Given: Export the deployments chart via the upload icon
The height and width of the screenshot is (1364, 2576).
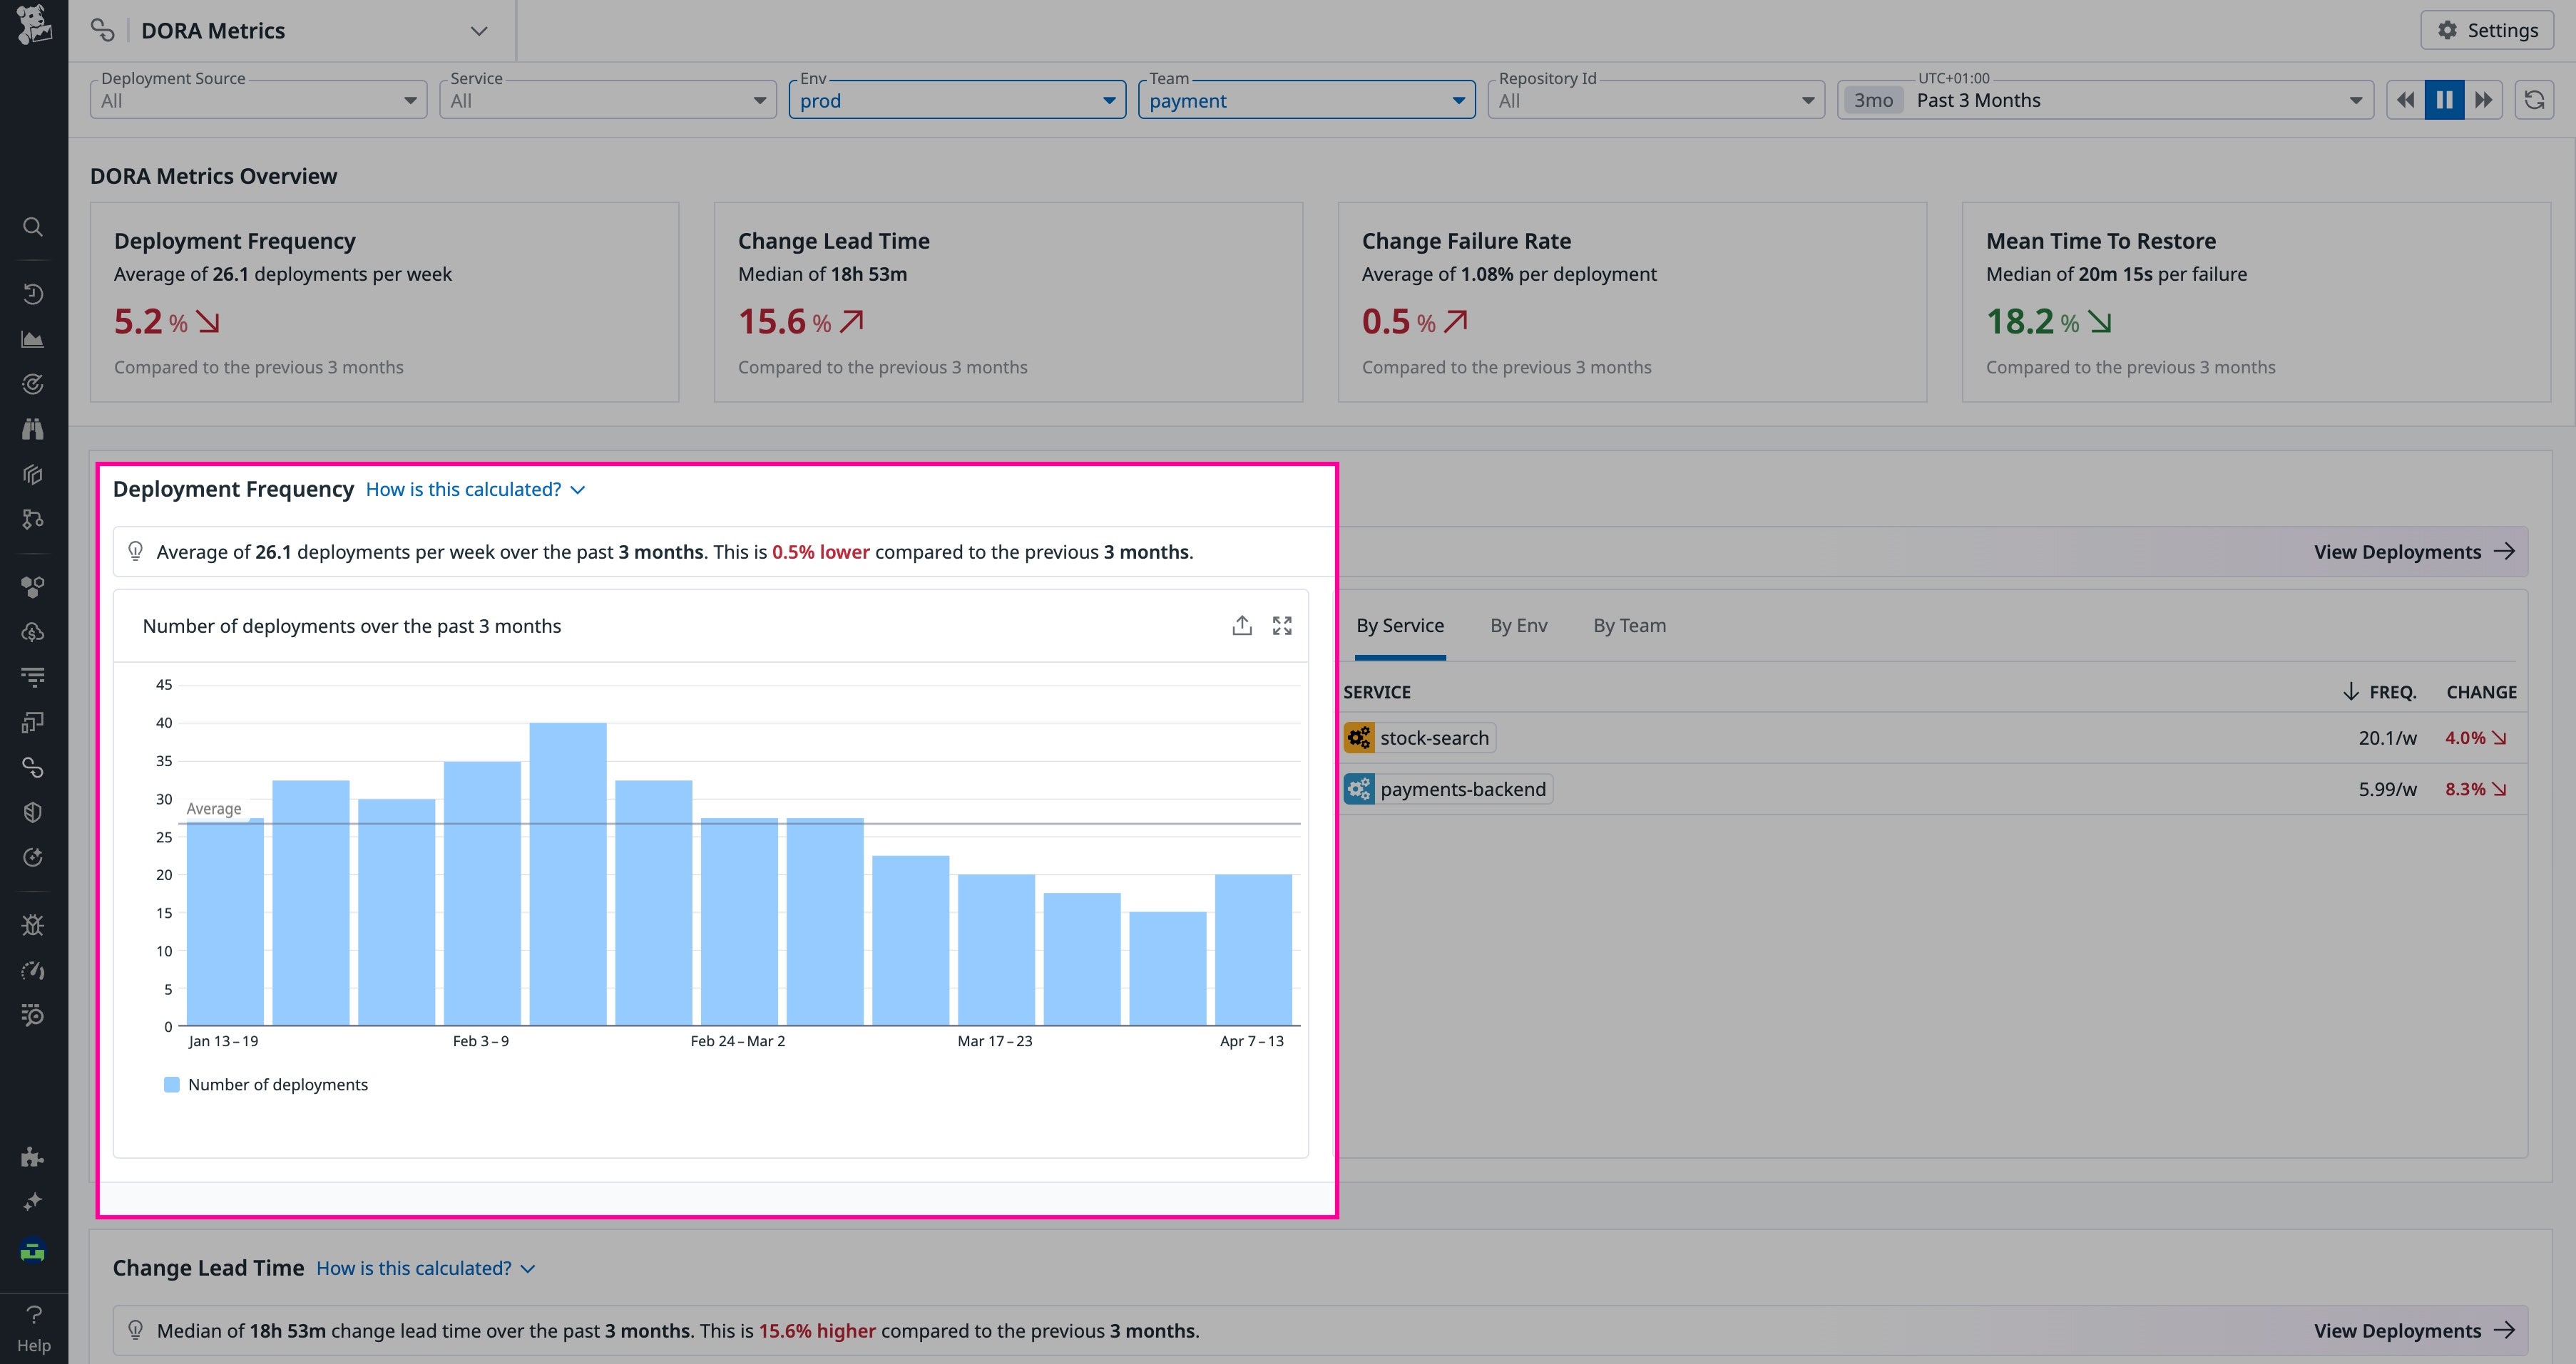Looking at the screenshot, I should pos(1242,624).
